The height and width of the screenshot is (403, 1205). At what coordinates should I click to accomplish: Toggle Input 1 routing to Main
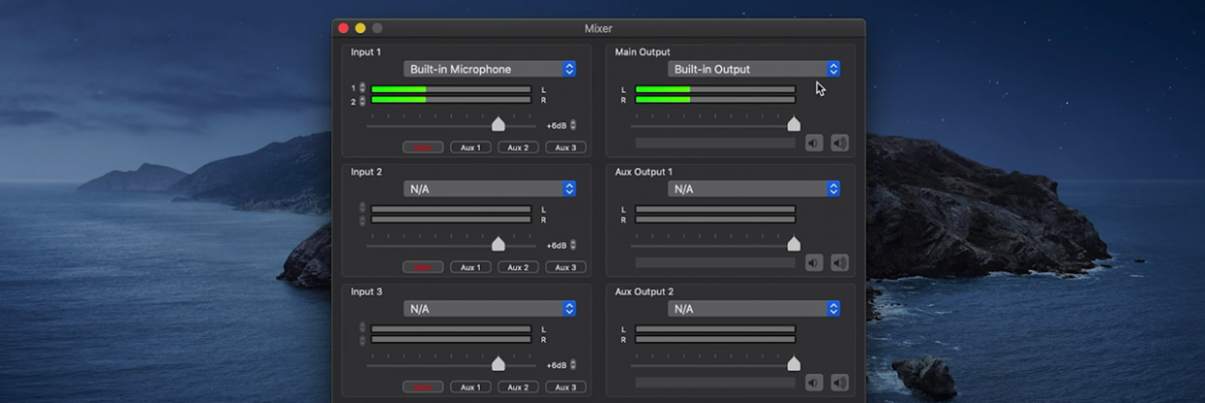pyautogui.click(x=423, y=148)
